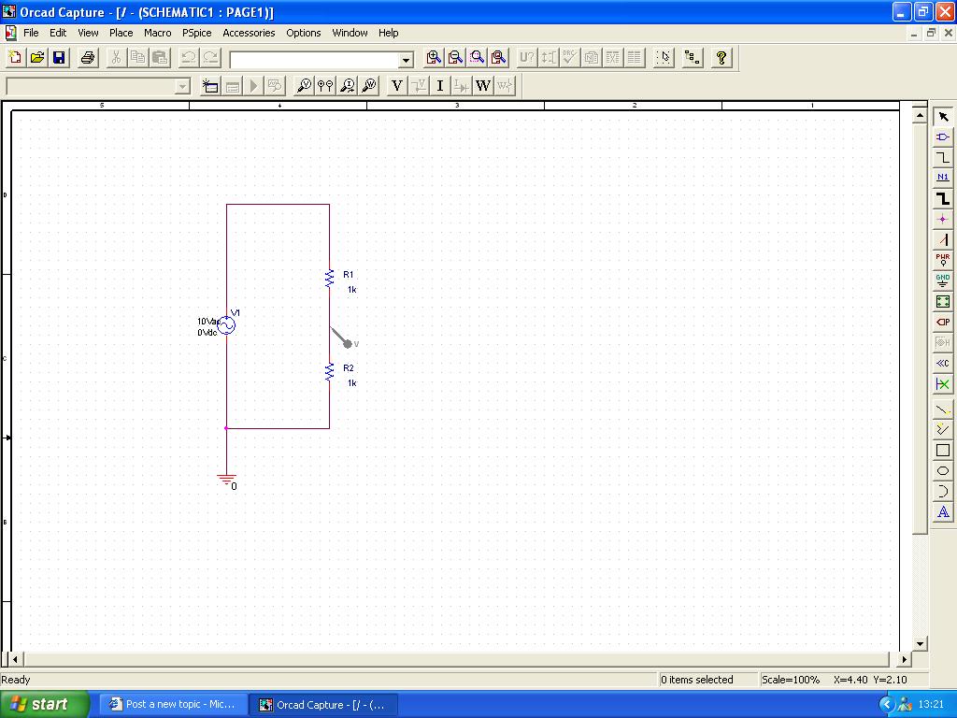Image resolution: width=957 pixels, height=718 pixels.
Task: Select resistor R1 on the schematic
Action: [x=330, y=279]
